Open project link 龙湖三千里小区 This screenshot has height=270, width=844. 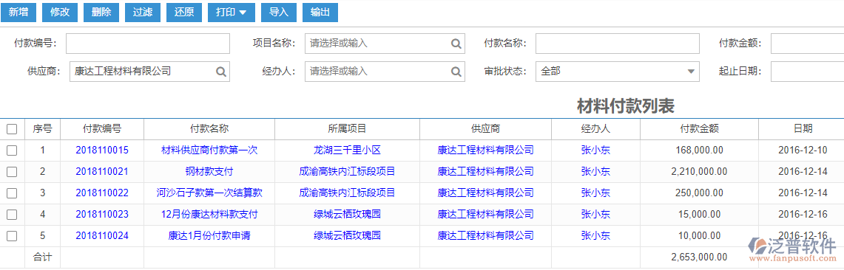347,150
